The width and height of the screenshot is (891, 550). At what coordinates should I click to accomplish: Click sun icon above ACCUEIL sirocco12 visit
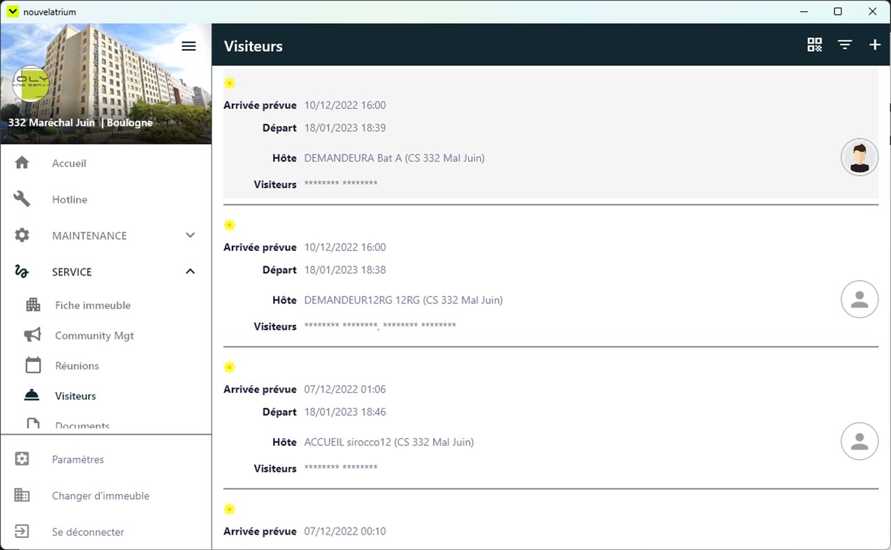pos(229,367)
